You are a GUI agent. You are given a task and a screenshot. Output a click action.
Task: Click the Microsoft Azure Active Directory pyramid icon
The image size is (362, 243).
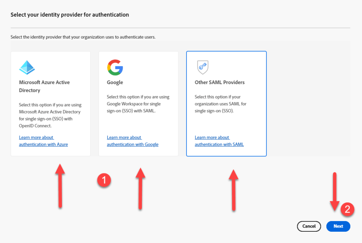pos(27,67)
